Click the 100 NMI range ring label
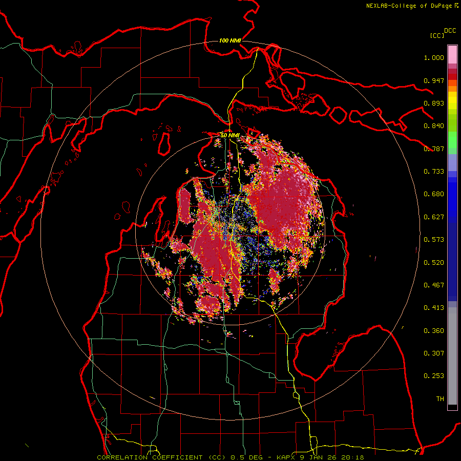The width and height of the screenshot is (461, 461). 230,40
